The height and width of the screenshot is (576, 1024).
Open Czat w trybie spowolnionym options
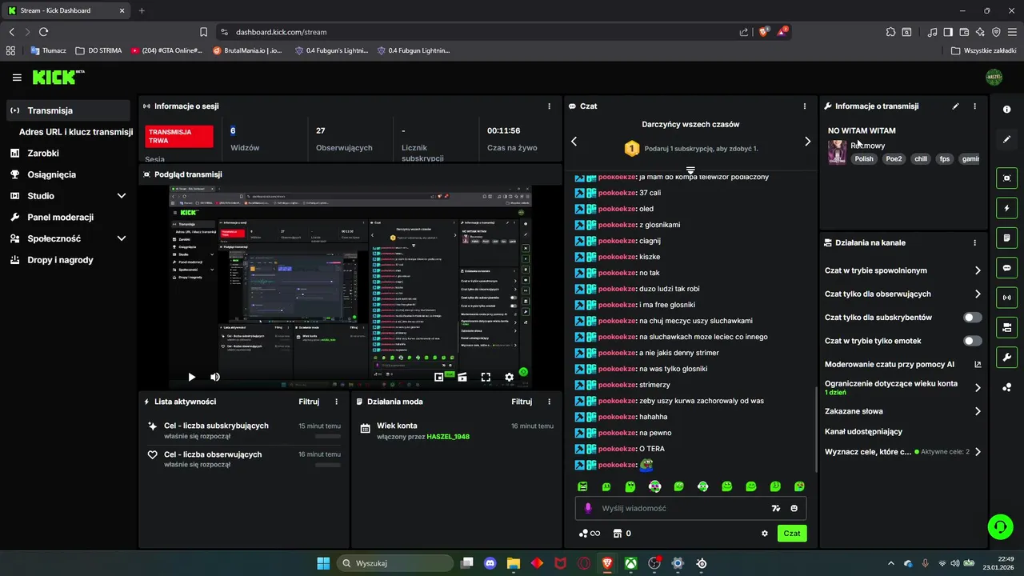(903, 270)
